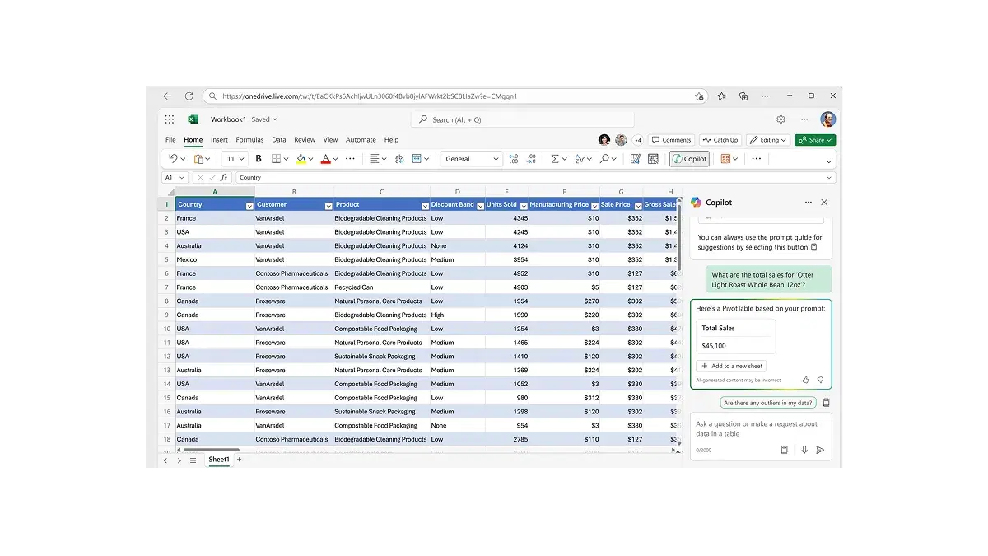Click the browser favorites star icon
This screenshot has height=556, width=988.
click(x=721, y=96)
